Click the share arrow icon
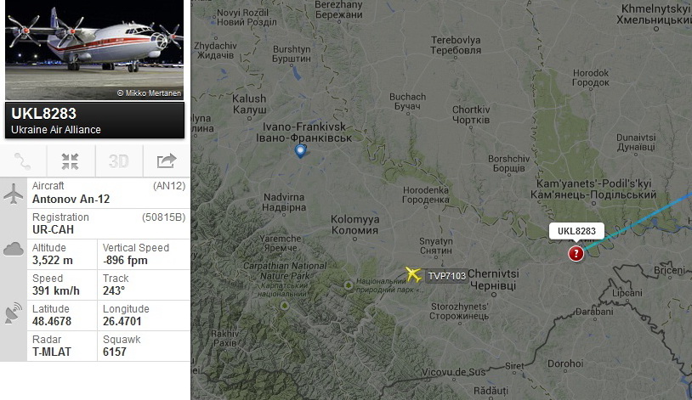The width and height of the screenshot is (692, 400). (x=167, y=161)
